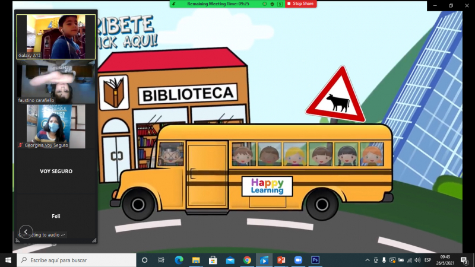The height and width of the screenshot is (267, 475).
Task: Open the Wi-Fi network tray icon
Action: pos(410,260)
